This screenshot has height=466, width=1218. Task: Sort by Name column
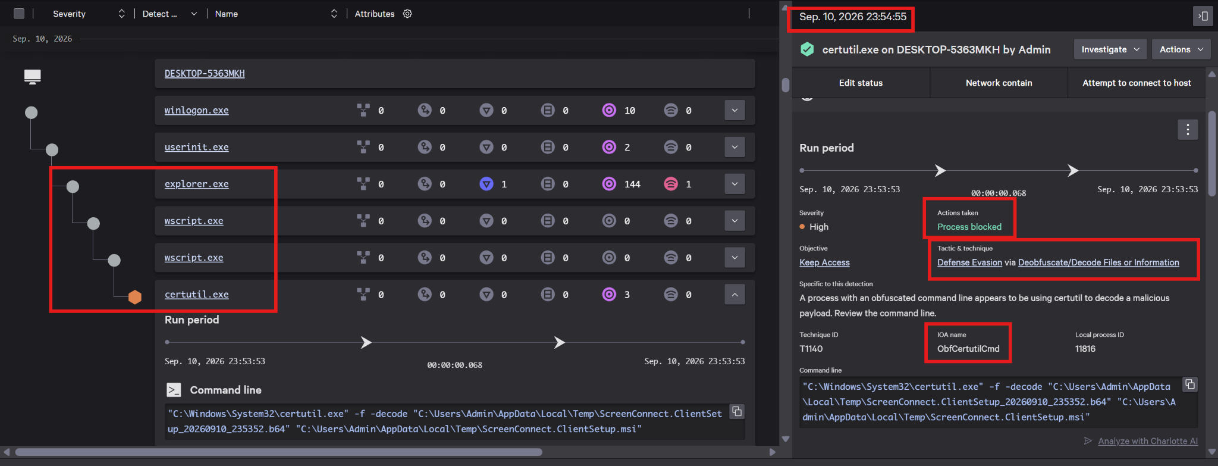pos(334,14)
